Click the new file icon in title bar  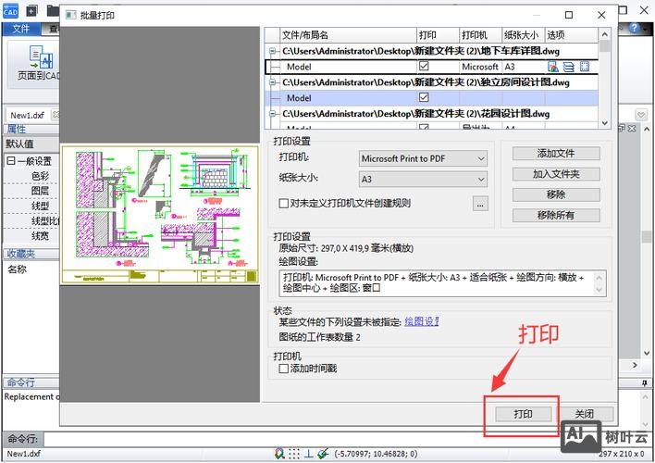click(31, 10)
